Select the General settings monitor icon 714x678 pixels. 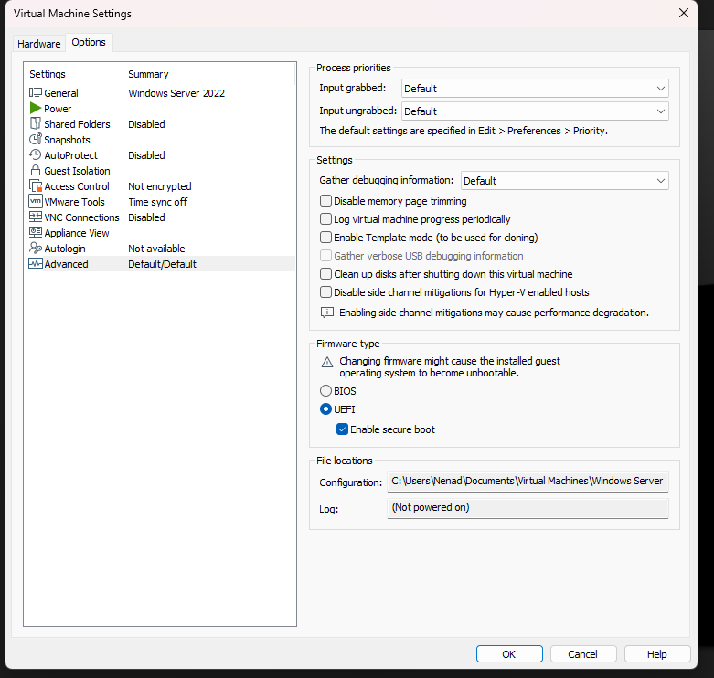pos(36,93)
